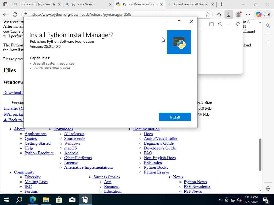
Task: Open notification center icon
Action: 266,200
